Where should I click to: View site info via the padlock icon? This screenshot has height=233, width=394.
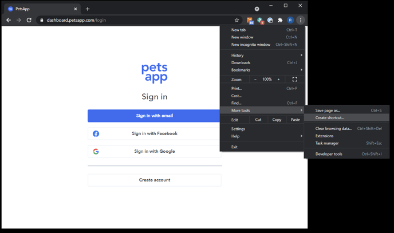[x=42, y=20]
